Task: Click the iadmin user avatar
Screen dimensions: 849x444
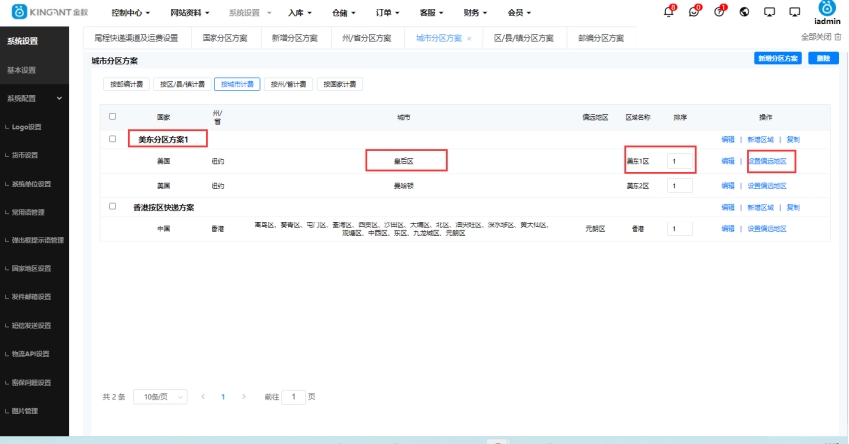Action: point(826,9)
